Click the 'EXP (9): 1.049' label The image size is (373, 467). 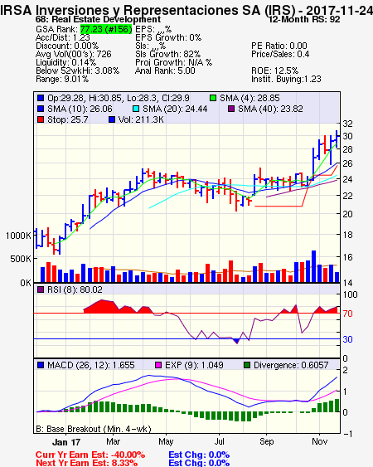tap(194, 365)
